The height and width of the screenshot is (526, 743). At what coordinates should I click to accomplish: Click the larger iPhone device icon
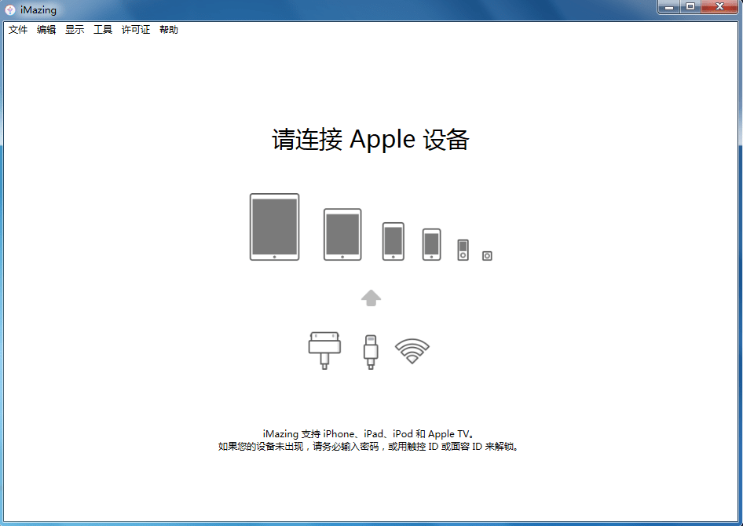tap(393, 242)
